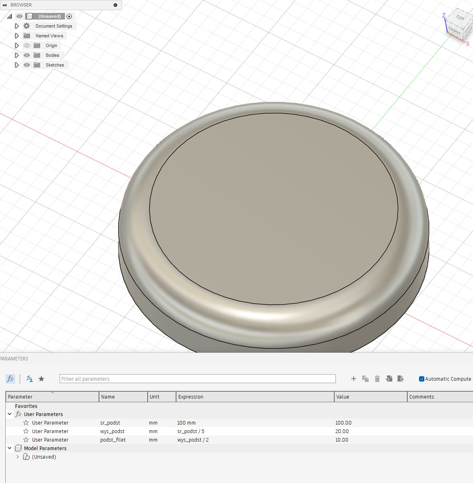This screenshot has height=483, width=473.
Task: Toggle Sketches folder visibility
Action: coord(27,65)
